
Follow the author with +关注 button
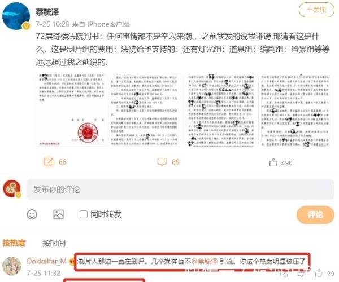tap(316, 10)
